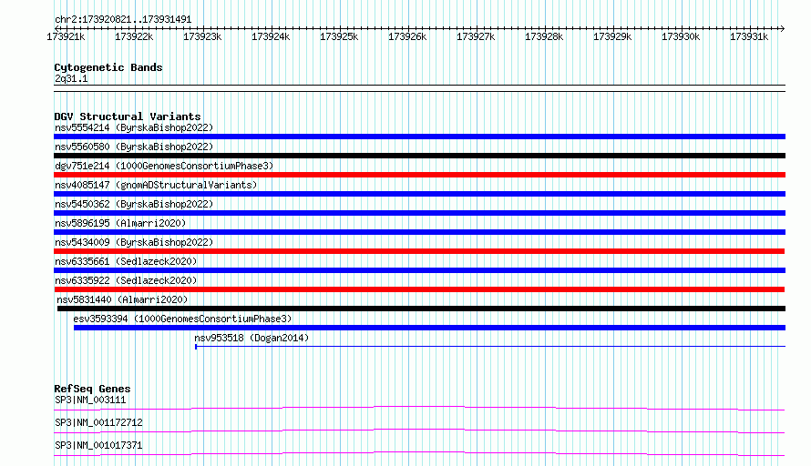Click the SP3|NM_003111 gene label
811x466 pixels.
[x=90, y=400]
